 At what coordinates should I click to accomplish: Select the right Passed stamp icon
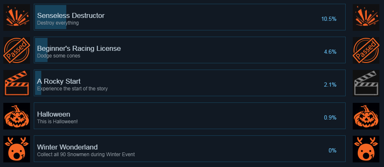(366, 50)
